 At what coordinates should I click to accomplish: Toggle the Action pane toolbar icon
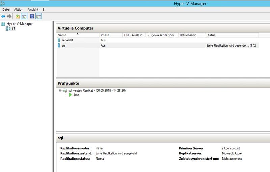(x=38, y=16)
